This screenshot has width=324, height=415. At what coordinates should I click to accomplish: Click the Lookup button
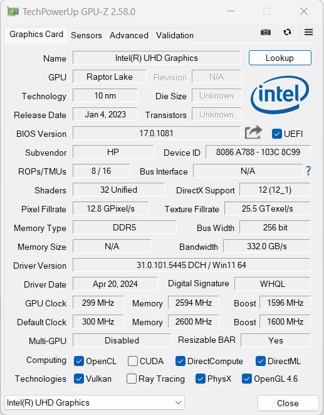click(x=280, y=58)
